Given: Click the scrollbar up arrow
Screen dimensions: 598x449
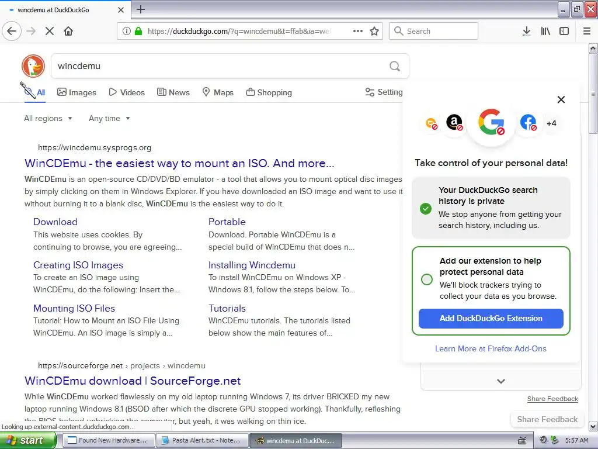Looking at the screenshot, I should (x=593, y=48).
